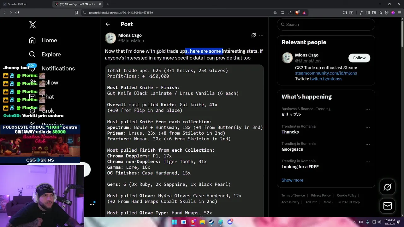Open the Ads info footer link
This screenshot has width=404, height=227.
(311, 202)
